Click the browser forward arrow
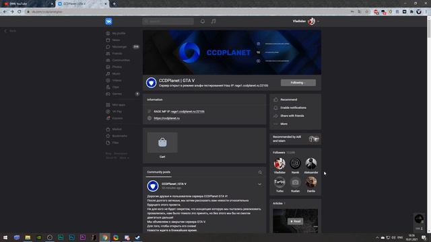The image size is (431, 242). (12, 12)
